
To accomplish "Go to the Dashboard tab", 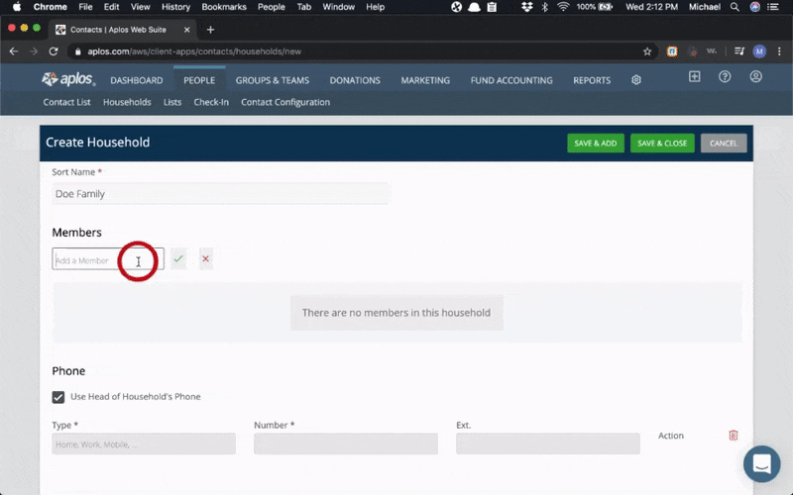I will tap(137, 80).
